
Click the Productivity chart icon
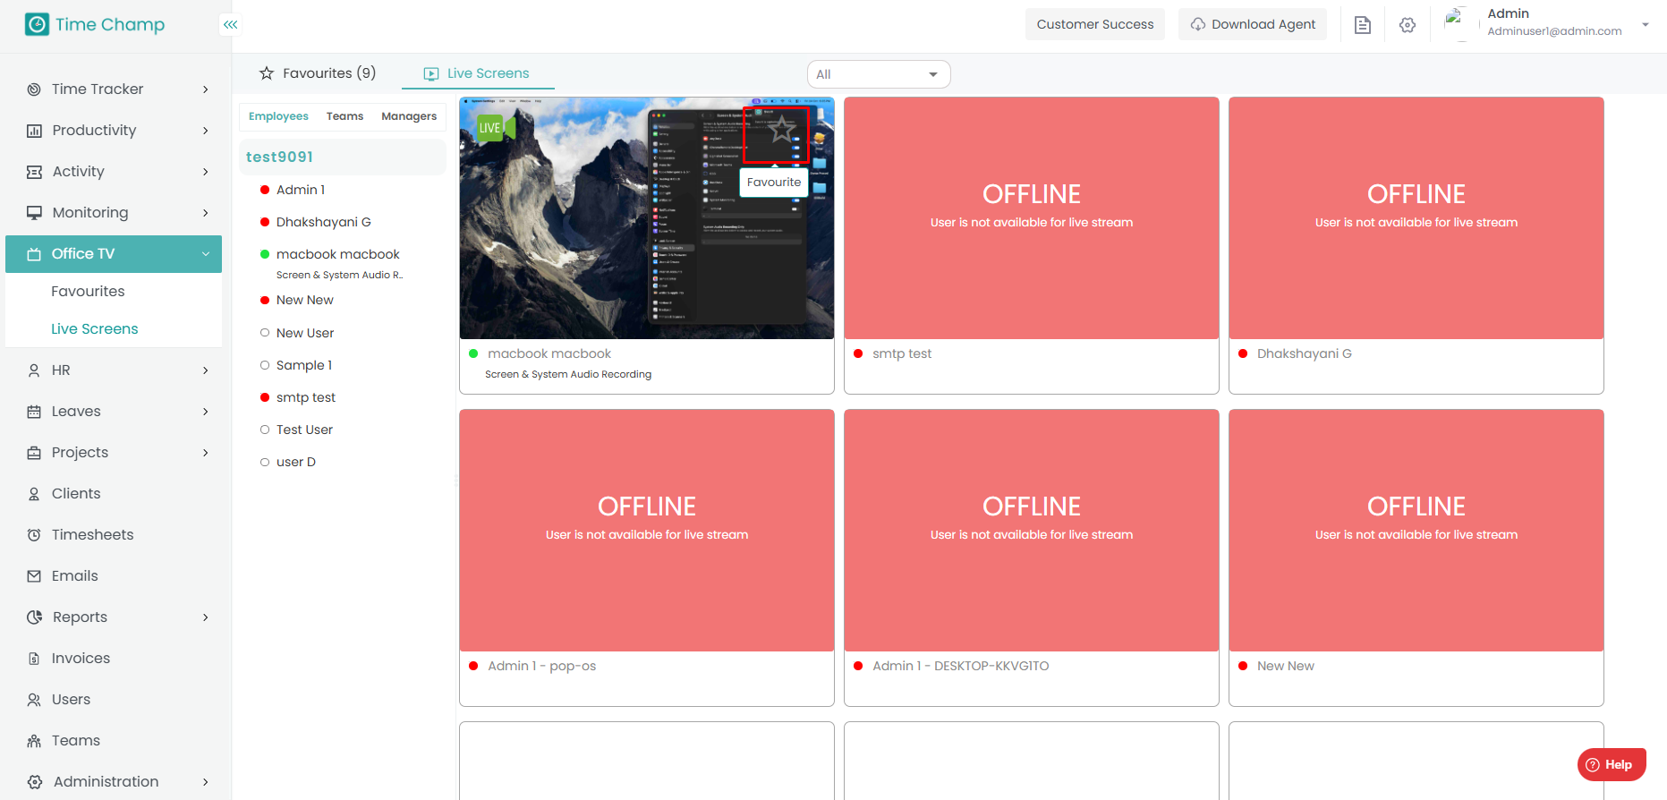34,131
